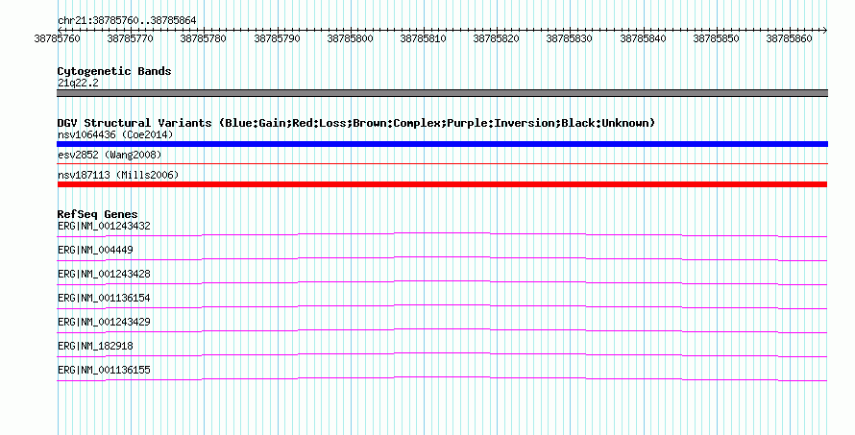855x435 pixels.
Task: Open variant nsv1064436 (Coe2014) label
Action: pos(115,134)
